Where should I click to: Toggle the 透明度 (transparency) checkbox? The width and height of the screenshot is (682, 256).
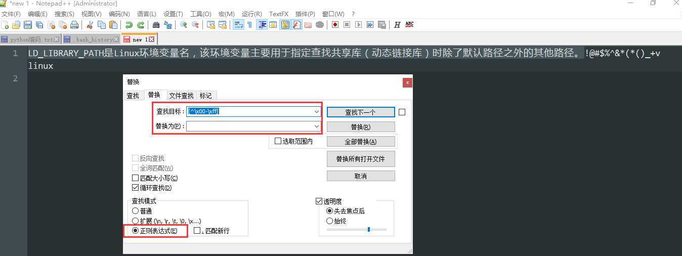(x=319, y=201)
